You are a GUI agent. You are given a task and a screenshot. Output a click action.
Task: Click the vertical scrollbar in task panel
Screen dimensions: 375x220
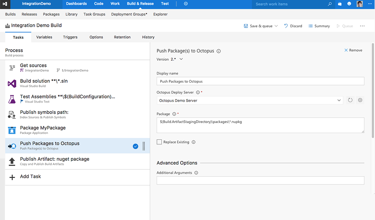[373, 90]
